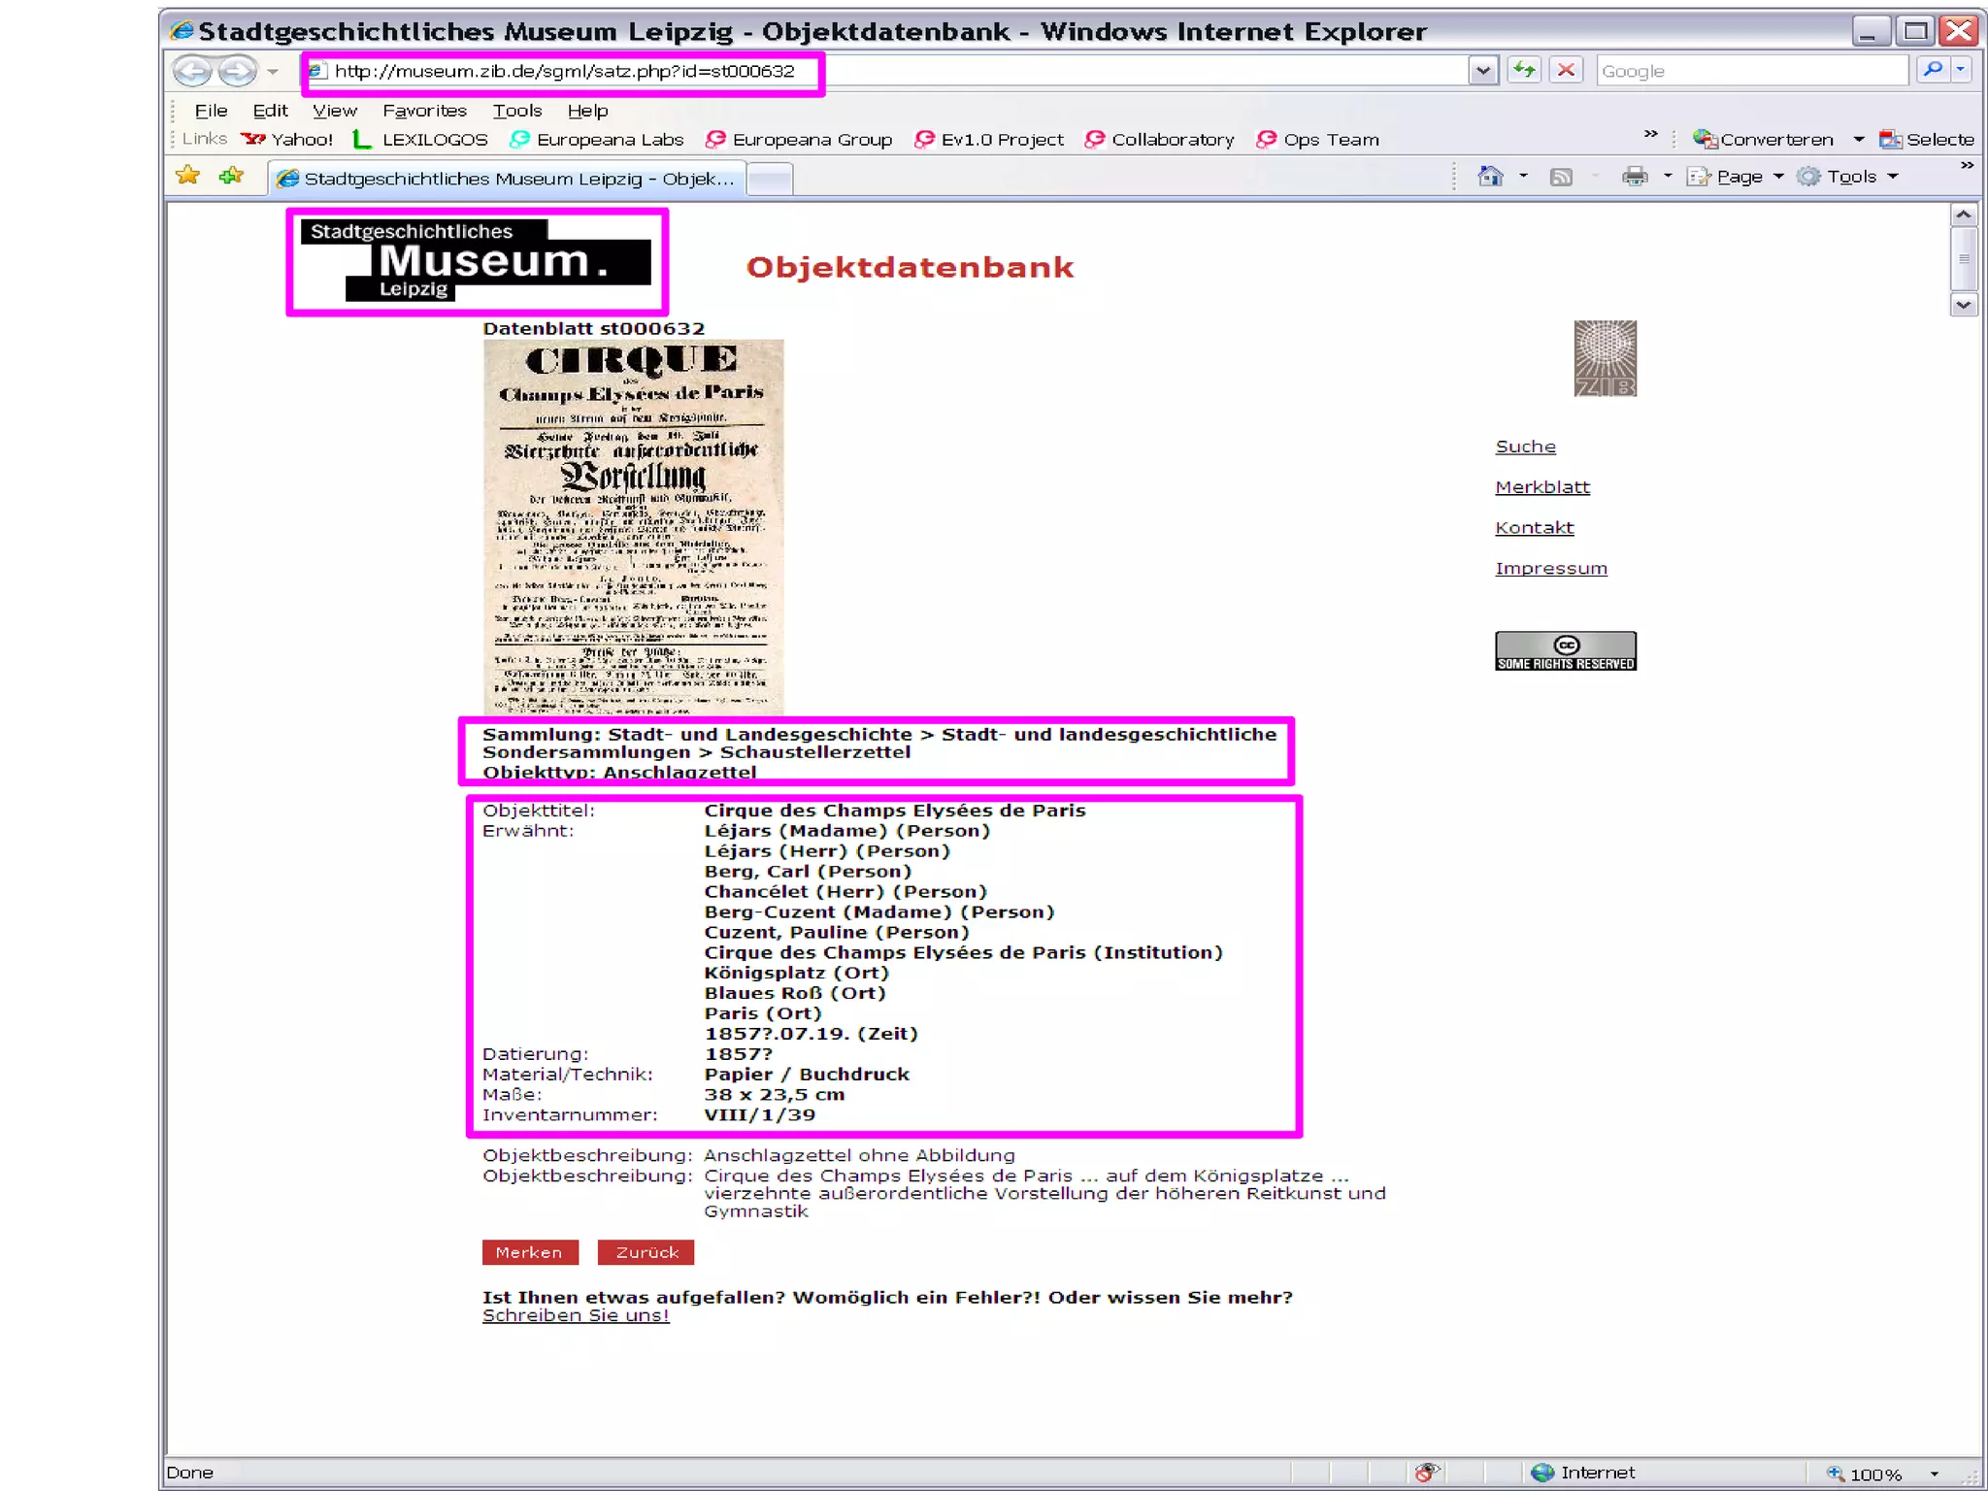
Task: Open the Tools menu in menu bar
Action: (516, 111)
